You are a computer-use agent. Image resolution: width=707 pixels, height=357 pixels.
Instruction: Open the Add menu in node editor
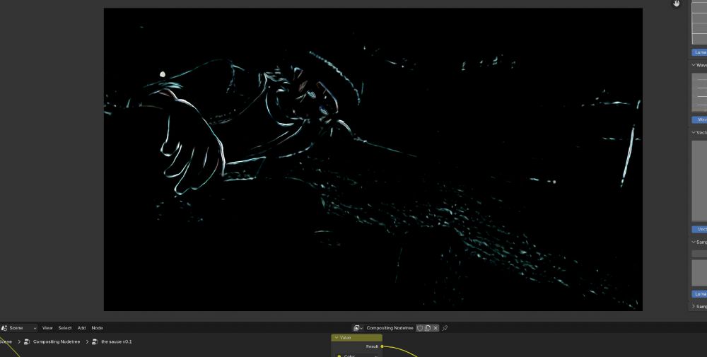pos(81,328)
